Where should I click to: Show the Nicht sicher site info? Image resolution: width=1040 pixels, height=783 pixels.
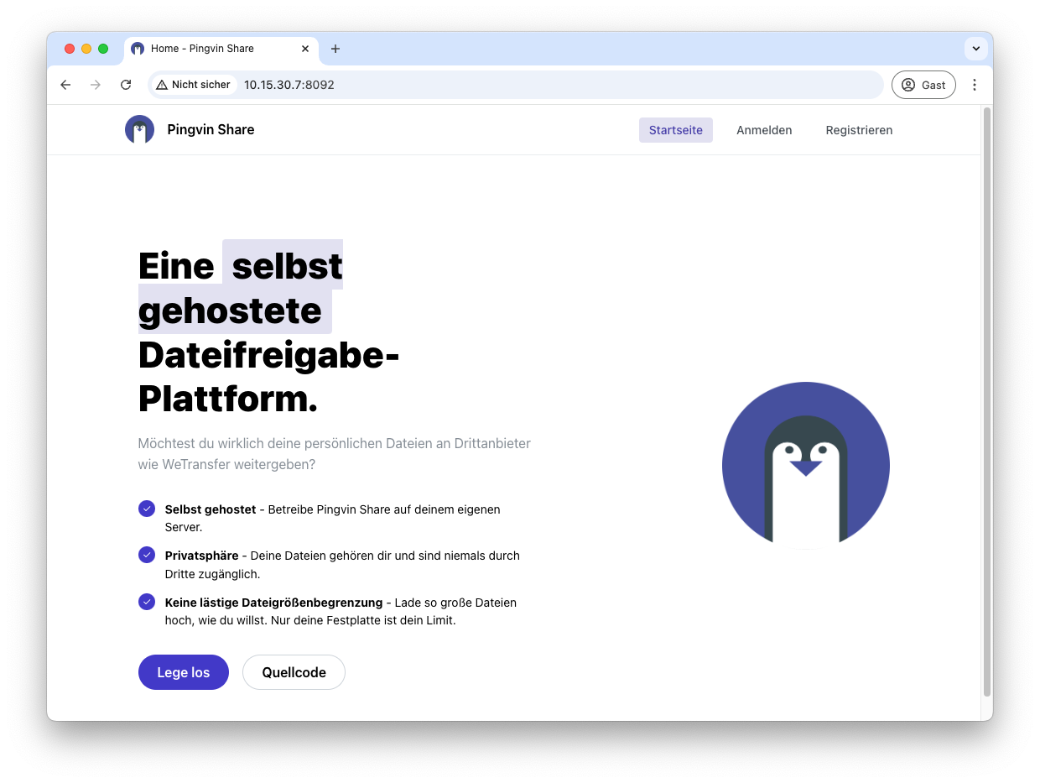coord(193,85)
